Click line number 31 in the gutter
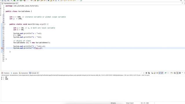This screenshot has height=104, width=185. (x=3, y=61)
